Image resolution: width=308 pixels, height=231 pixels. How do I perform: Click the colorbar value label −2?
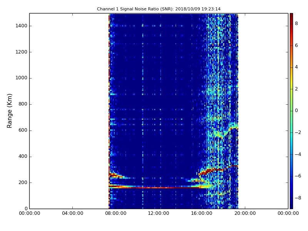(x=298, y=132)
